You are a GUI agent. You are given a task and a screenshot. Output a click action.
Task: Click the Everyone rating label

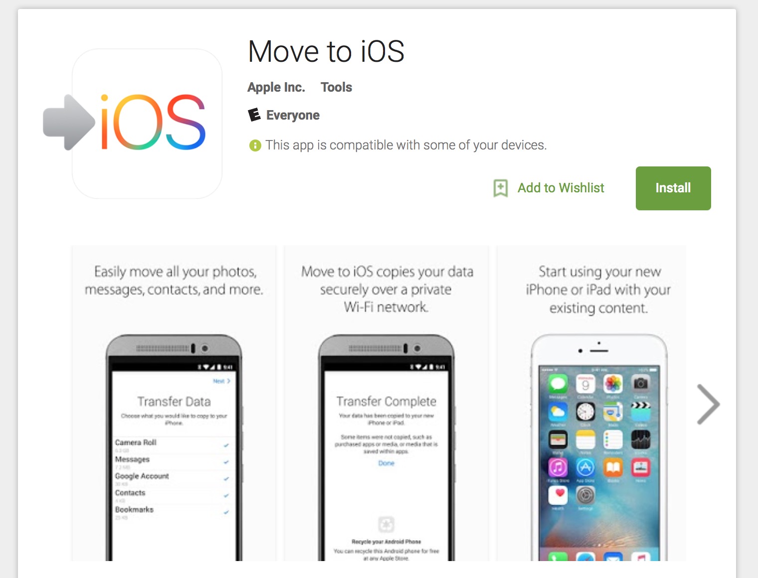point(293,115)
